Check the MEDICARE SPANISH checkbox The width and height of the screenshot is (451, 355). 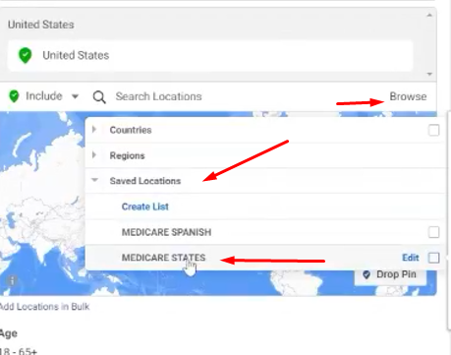tap(433, 232)
